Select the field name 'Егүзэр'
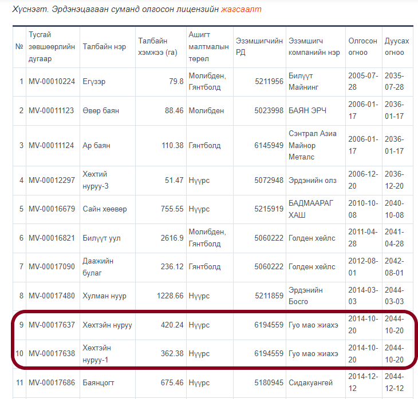Screen dimensions: 418x399 tap(94, 81)
